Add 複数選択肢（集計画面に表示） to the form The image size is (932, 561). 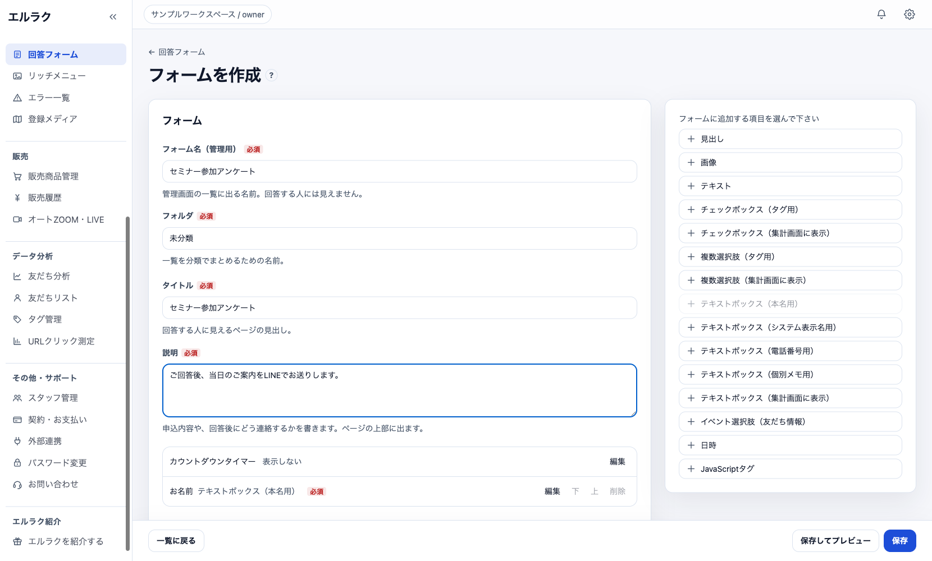pos(791,280)
